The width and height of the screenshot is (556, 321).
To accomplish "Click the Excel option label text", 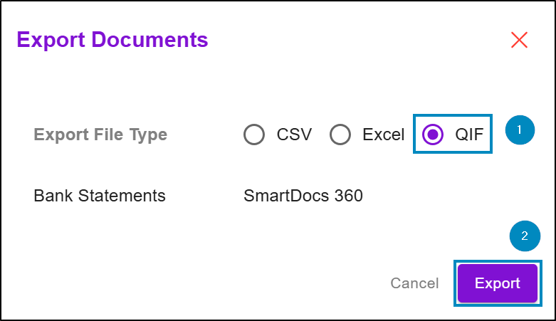I will pos(383,135).
